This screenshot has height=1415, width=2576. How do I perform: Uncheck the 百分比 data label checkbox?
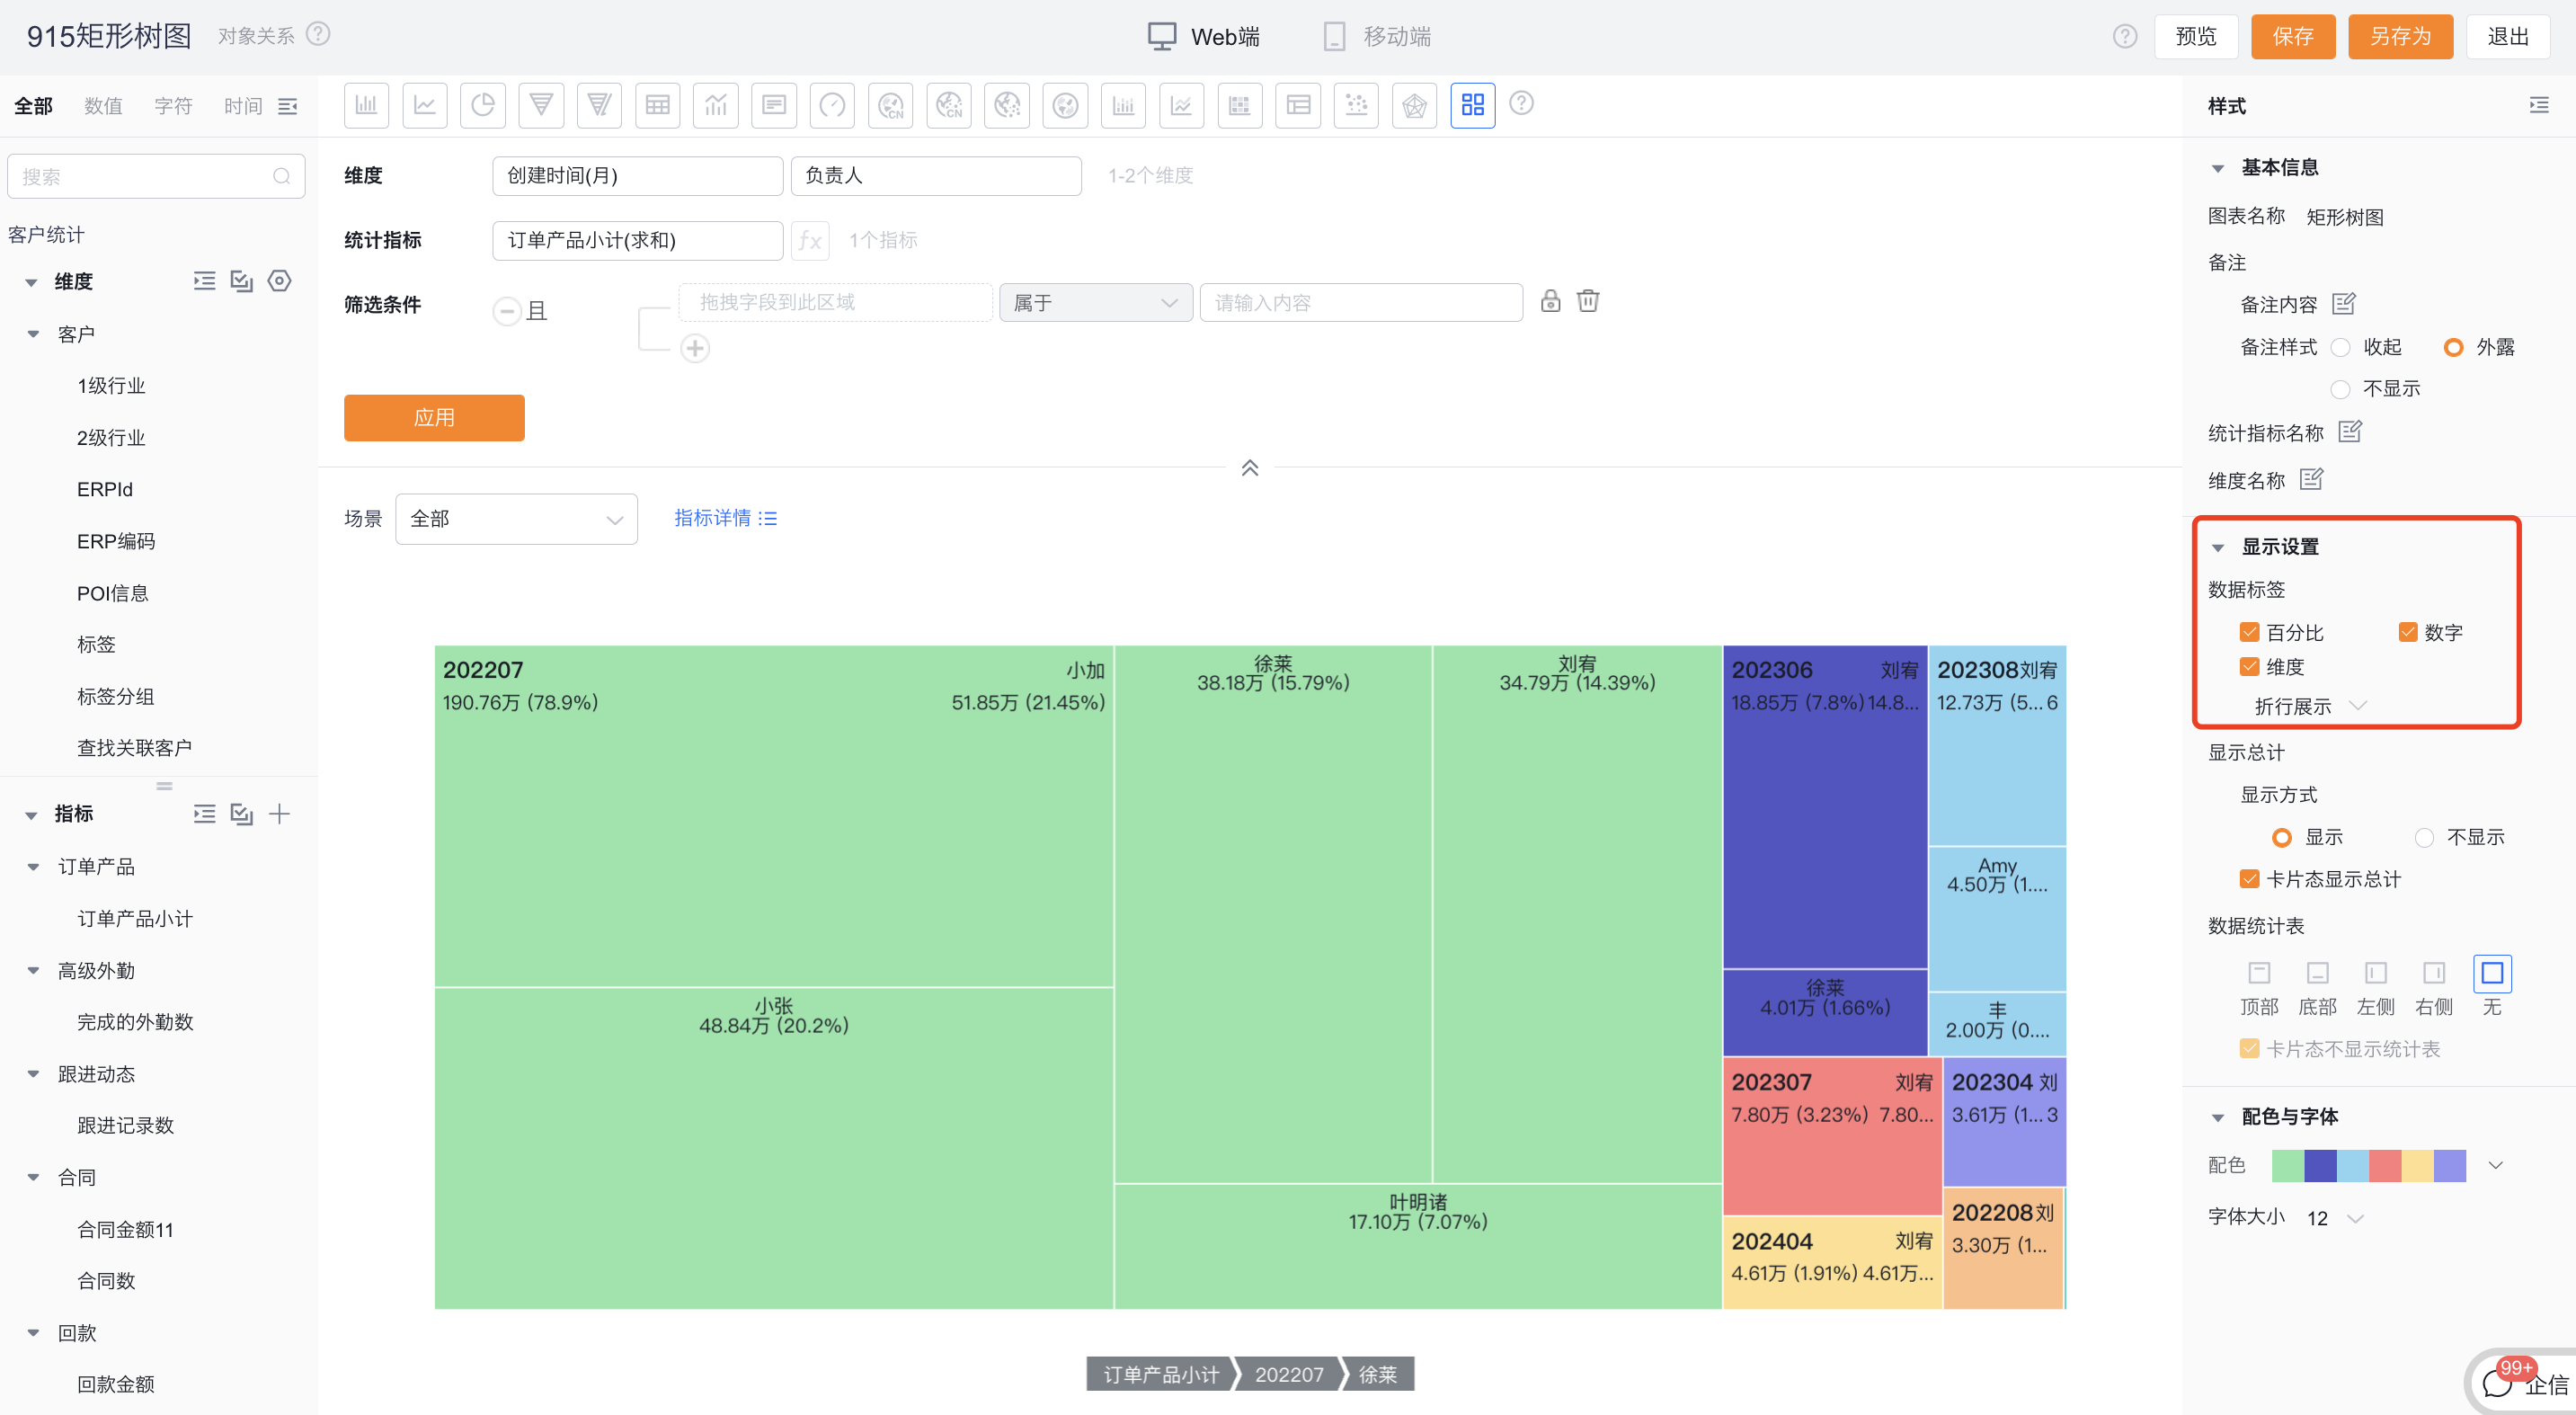(x=2249, y=632)
